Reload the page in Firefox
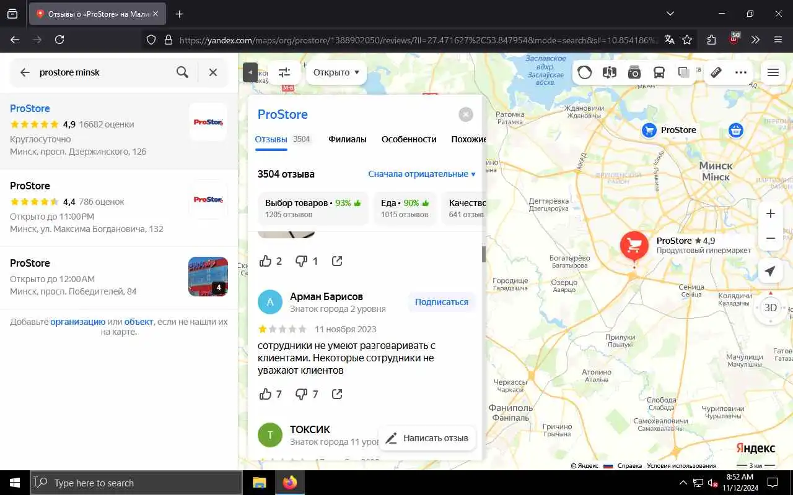Image resolution: width=793 pixels, height=495 pixels. pyautogui.click(x=59, y=40)
